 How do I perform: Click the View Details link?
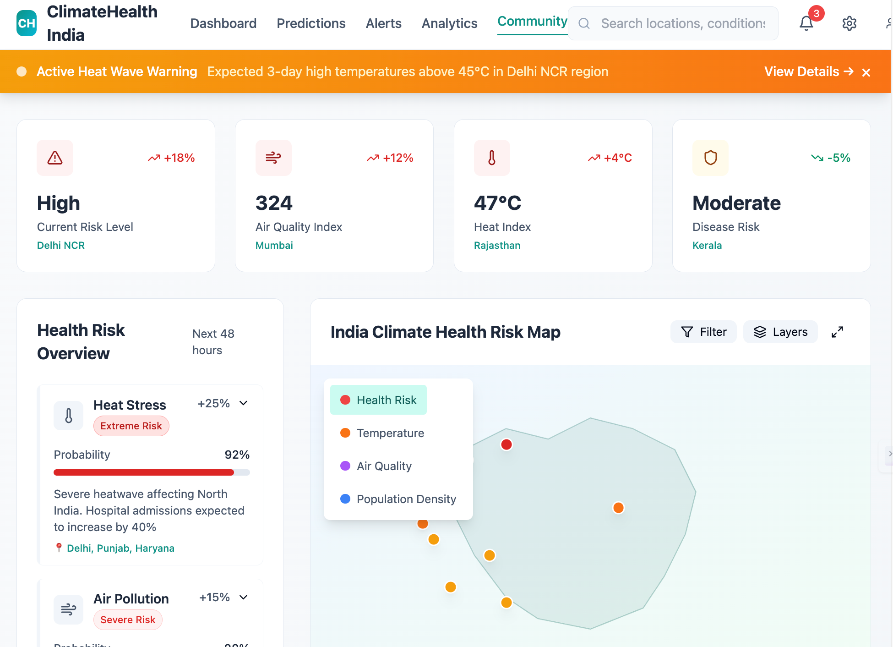(808, 71)
